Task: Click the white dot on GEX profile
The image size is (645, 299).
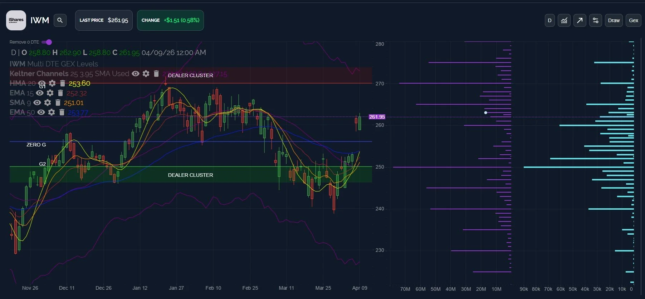Action: pos(485,113)
